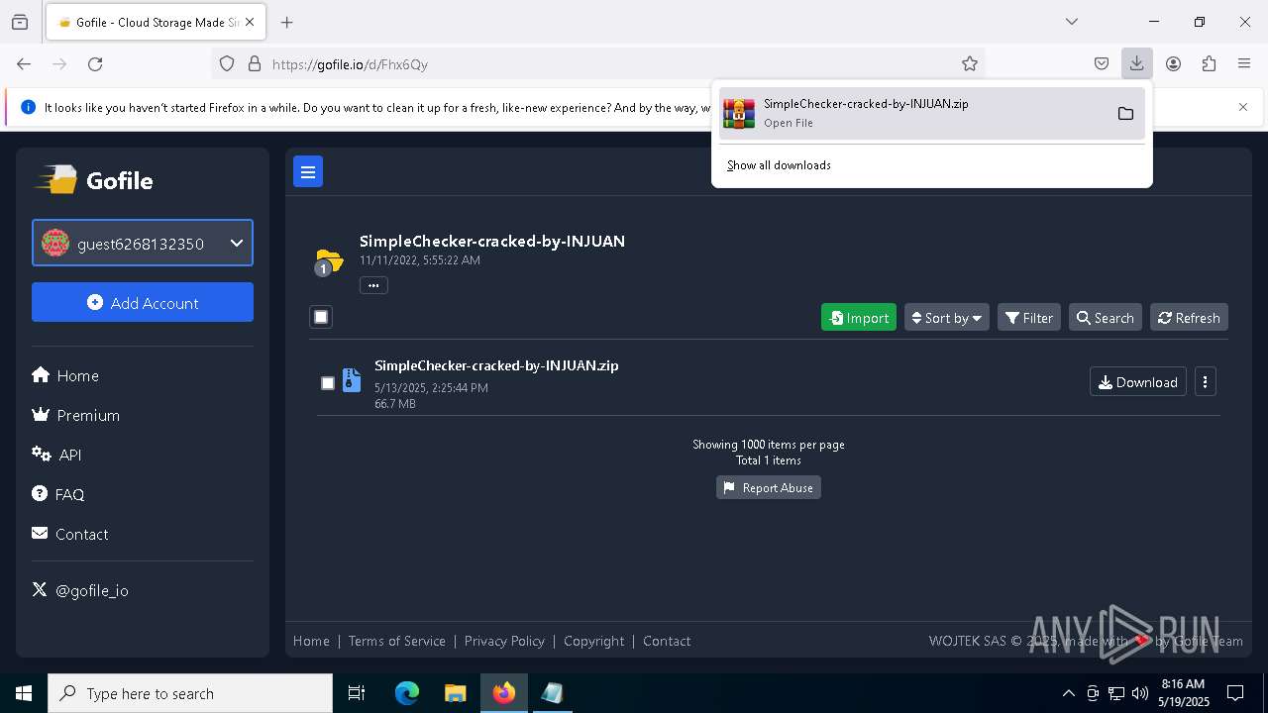Viewport: 1268px width, 713px height.
Task: Open Firefox application menu
Action: click(1244, 63)
